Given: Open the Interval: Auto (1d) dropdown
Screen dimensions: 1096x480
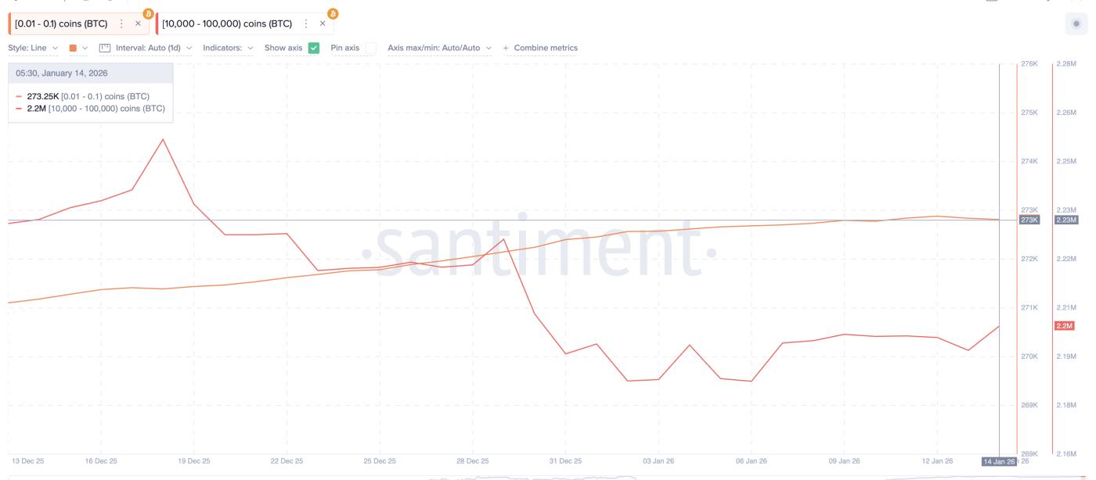Looking at the screenshot, I should tap(153, 48).
